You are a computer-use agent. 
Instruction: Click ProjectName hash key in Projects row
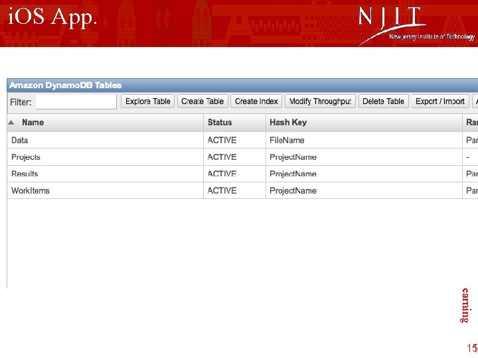pos(293,157)
